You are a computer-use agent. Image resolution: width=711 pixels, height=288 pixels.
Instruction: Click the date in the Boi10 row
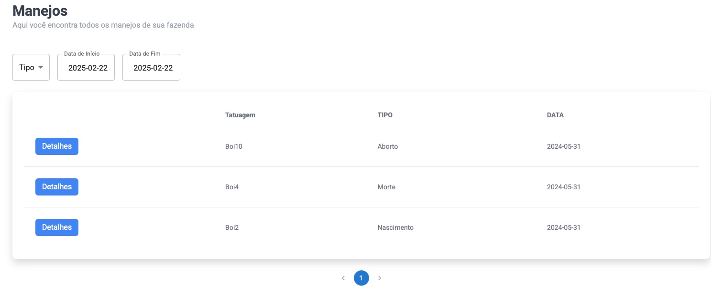coord(563,146)
